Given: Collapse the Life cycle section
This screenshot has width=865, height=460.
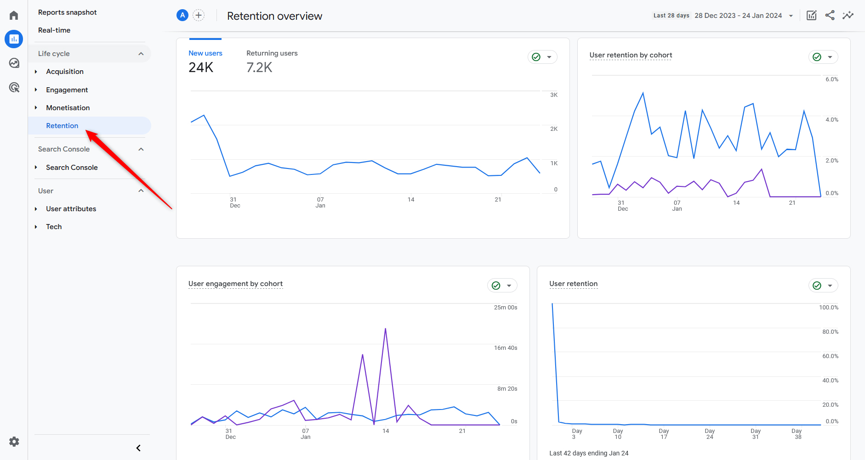Looking at the screenshot, I should click(141, 53).
